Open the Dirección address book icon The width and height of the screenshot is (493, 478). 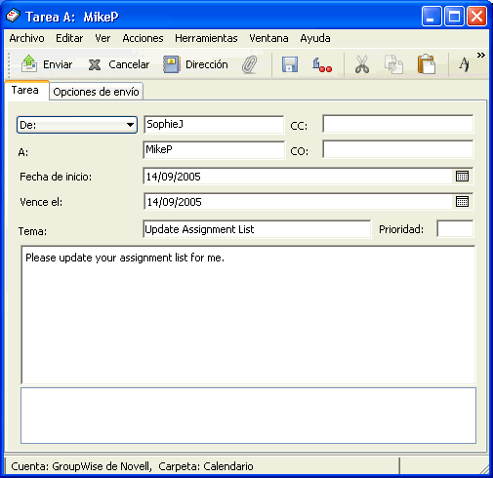(x=171, y=64)
